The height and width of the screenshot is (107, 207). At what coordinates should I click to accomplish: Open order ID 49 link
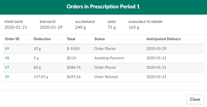click(7, 49)
